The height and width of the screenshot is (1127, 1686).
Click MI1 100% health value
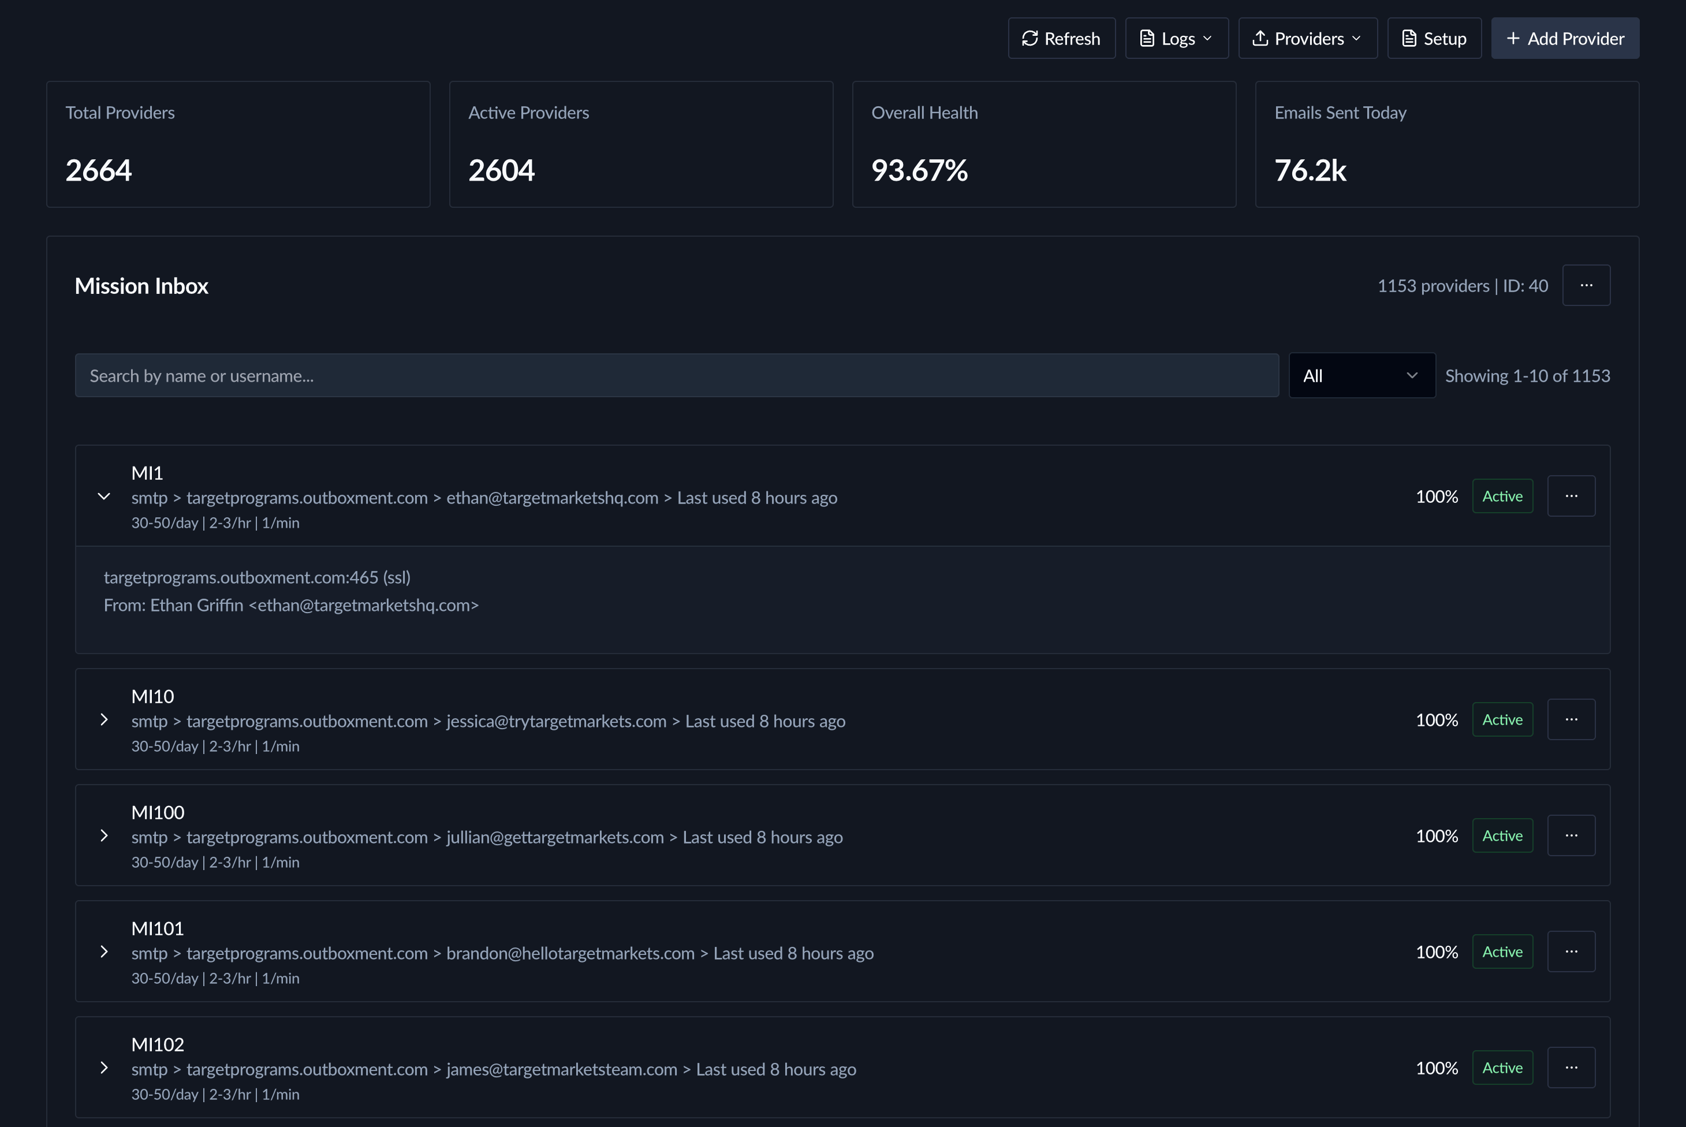(x=1437, y=497)
